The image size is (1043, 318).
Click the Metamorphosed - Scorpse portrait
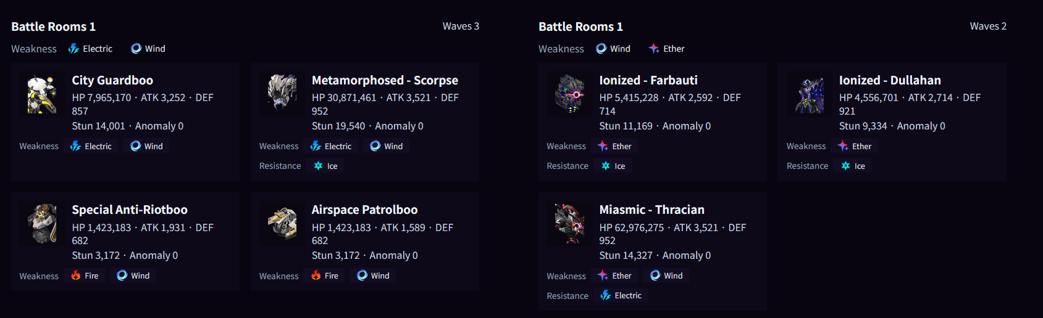(282, 94)
